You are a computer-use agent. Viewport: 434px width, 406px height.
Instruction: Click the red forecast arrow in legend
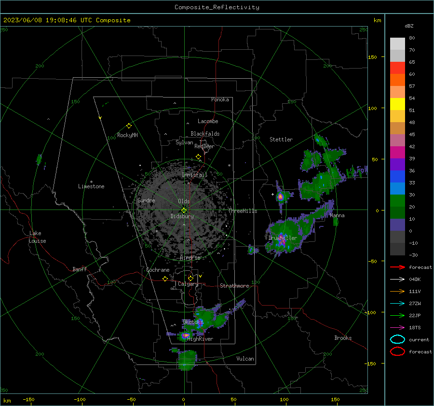point(397,267)
